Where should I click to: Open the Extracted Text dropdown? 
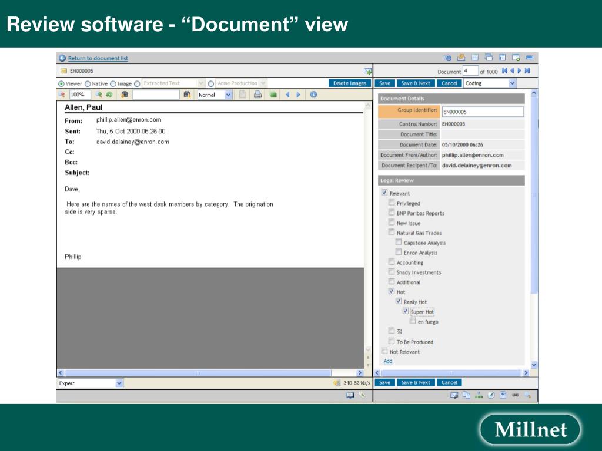pos(201,83)
